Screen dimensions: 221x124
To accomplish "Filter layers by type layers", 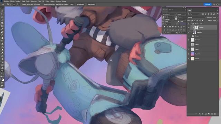I will tap(209, 14).
